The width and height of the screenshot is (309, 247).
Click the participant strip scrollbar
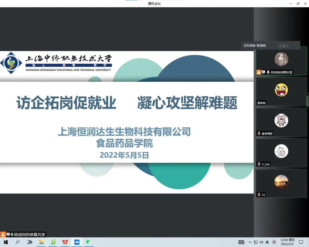pyautogui.click(x=307, y=100)
